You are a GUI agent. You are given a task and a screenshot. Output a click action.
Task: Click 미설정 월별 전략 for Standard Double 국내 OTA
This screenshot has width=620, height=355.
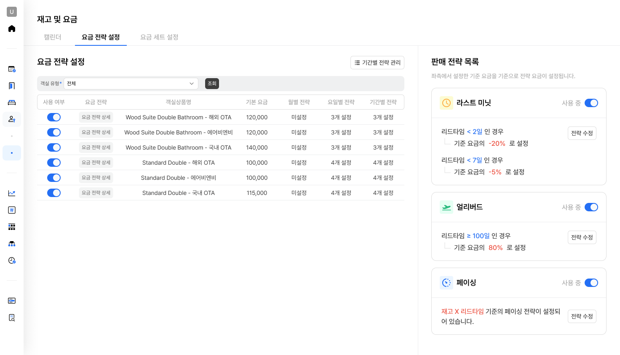point(299,193)
